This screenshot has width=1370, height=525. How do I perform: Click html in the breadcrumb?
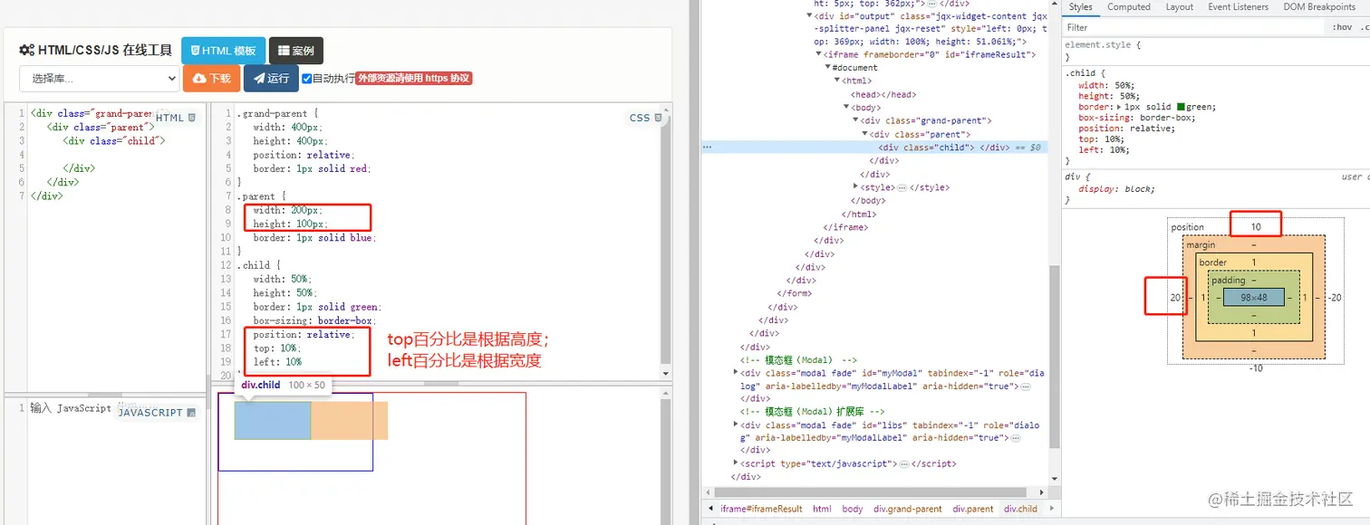(822, 509)
